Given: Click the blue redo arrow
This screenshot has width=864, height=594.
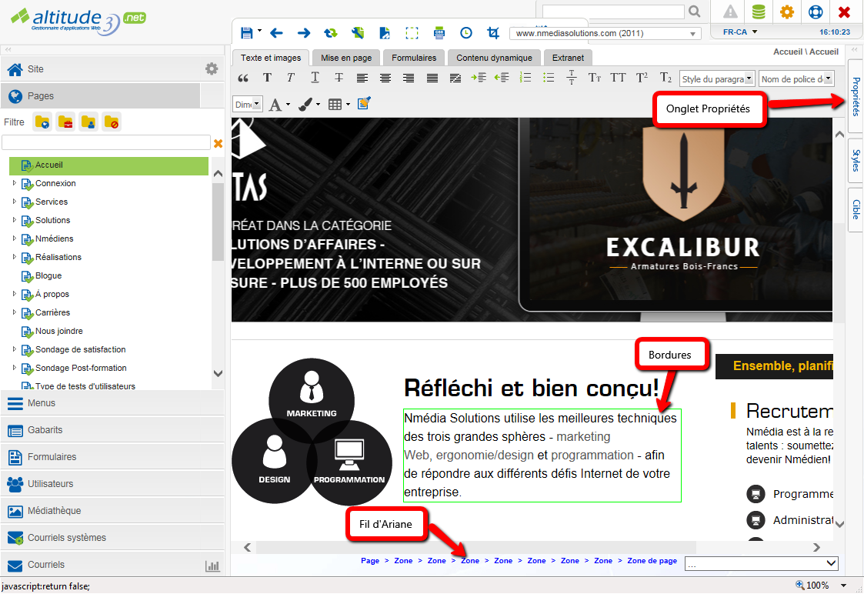Looking at the screenshot, I should point(304,33).
